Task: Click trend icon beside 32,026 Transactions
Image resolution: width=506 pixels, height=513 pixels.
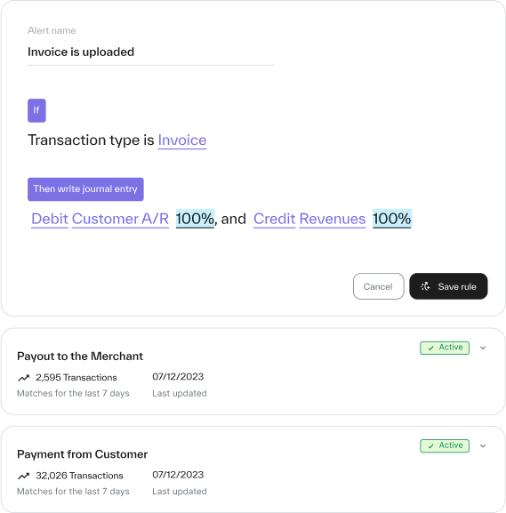Action: point(23,476)
